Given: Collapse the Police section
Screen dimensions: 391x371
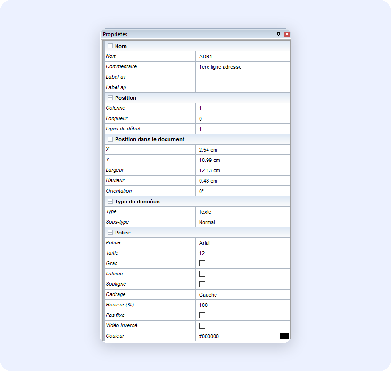Looking at the screenshot, I should coord(110,233).
